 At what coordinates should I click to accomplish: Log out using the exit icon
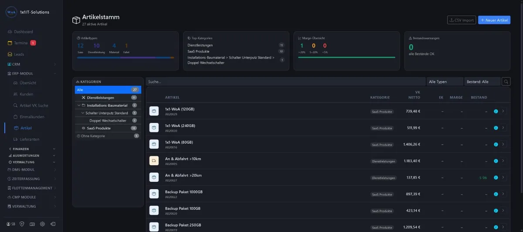tap(53, 224)
